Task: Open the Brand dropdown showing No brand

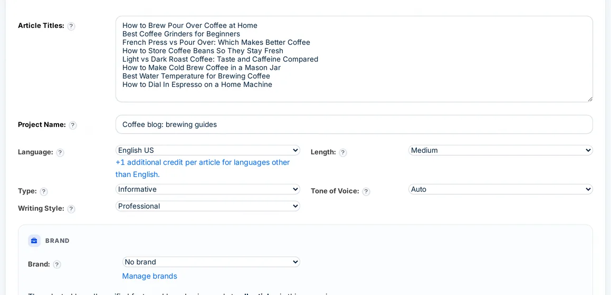Action: click(x=211, y=262)
